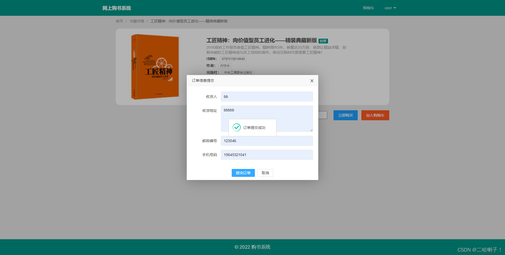Open 书籍详情 from the breadcrumb
Viewport: 505px width, 255px height.
[x=136, y=21]
